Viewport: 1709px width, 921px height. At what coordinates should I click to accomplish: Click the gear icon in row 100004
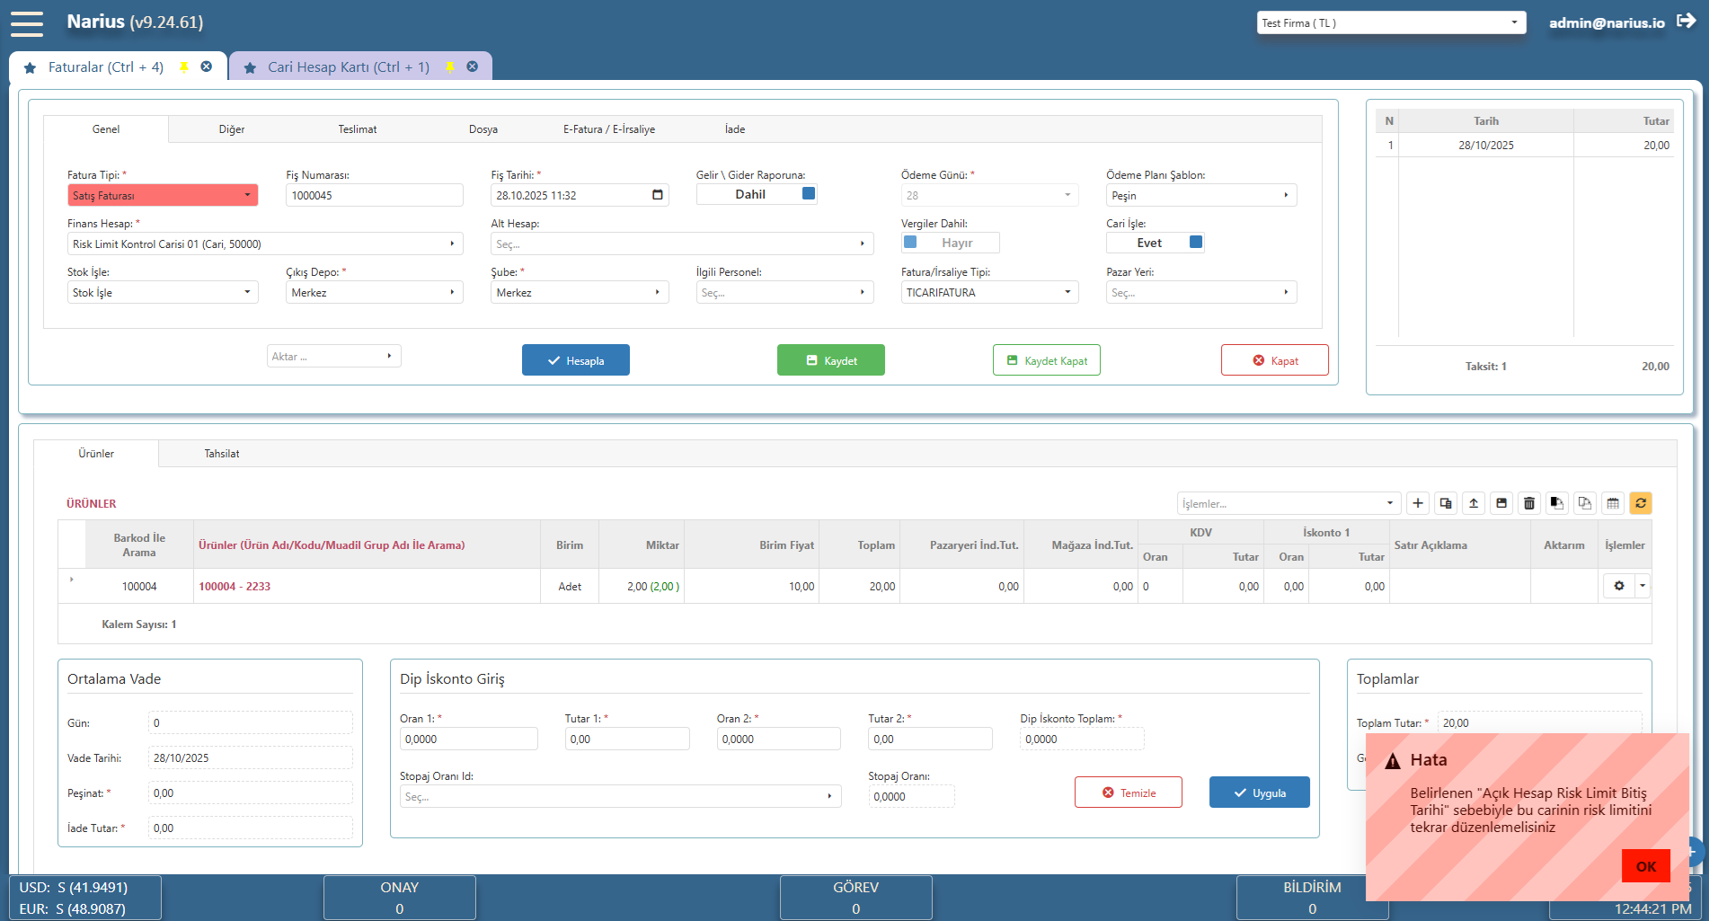tap(1619, 586)
